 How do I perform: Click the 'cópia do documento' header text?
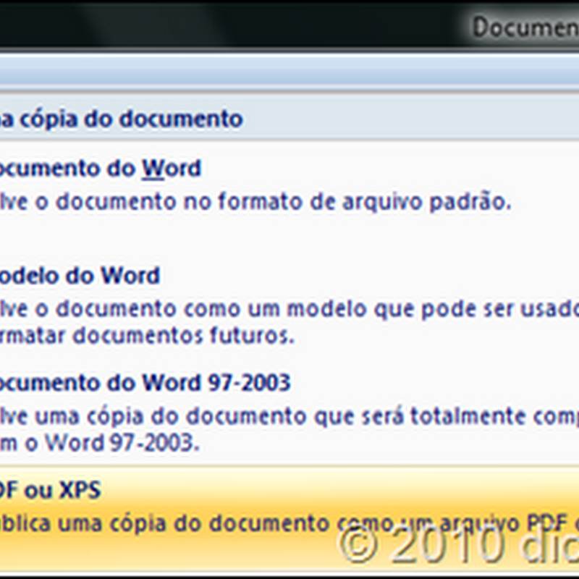tap(131, 119)
